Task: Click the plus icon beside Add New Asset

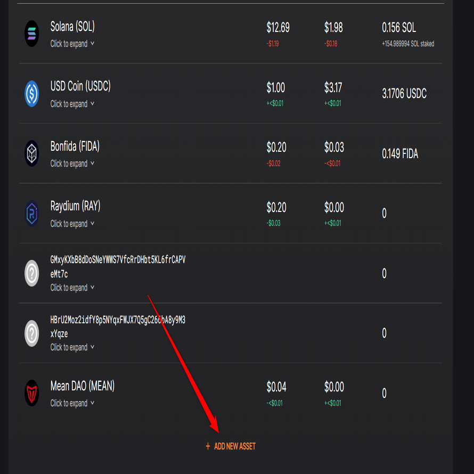Action: coord(208,446)
